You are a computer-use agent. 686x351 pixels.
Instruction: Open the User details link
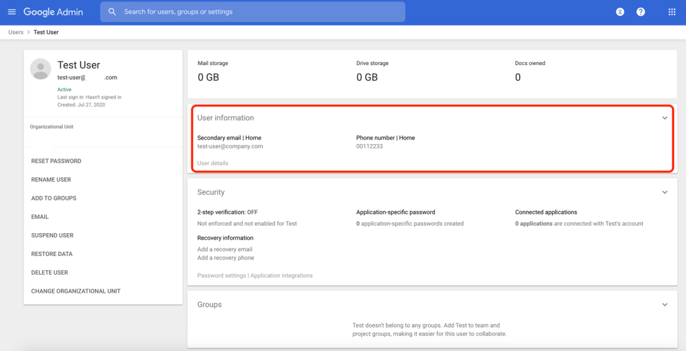(x=213, y=163)
